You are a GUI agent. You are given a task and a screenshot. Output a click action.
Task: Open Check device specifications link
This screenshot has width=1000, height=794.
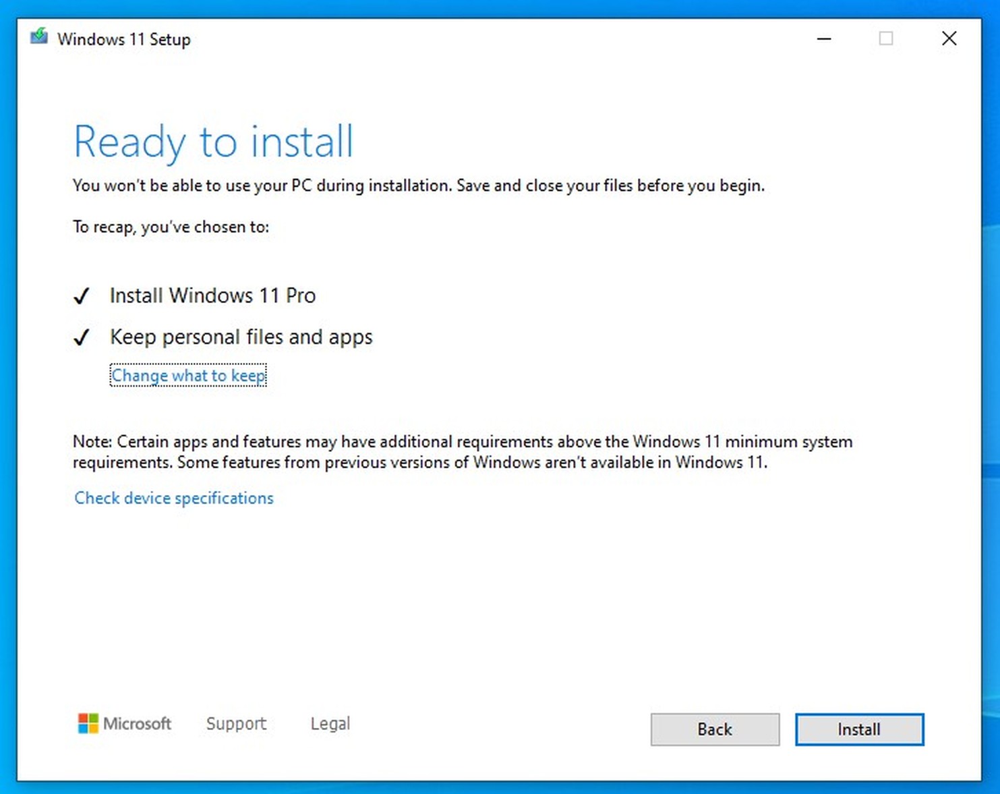pos(174,498)
